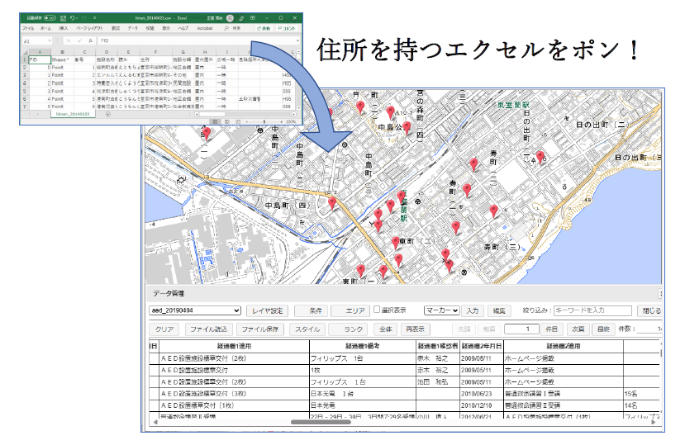
Task: Click the Excel user account avatar
Action: [x=228, y=17]
